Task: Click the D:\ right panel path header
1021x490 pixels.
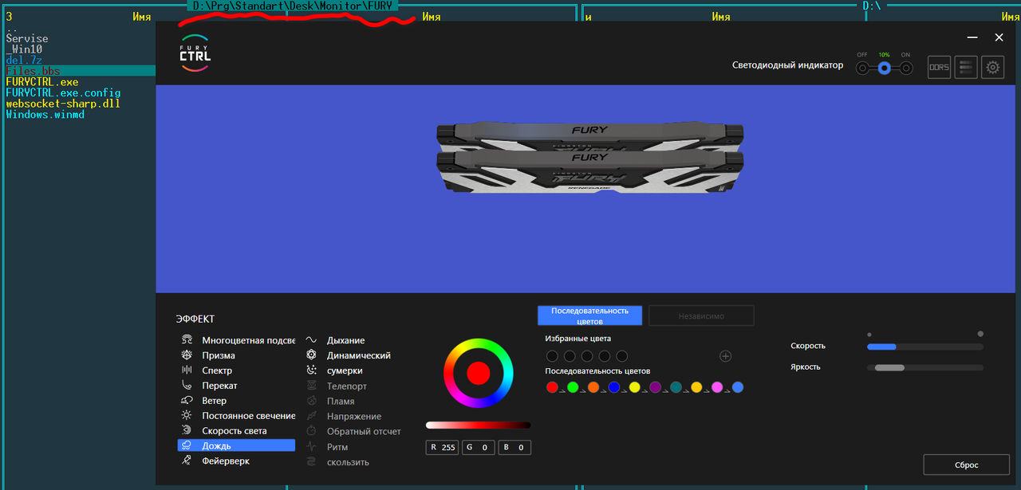Action: point(871,6)
